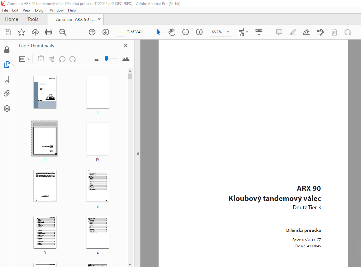This screenshot has width=361, height=267.
Task: Open the Sign document pen tool
Action: [x=306, y=32]
